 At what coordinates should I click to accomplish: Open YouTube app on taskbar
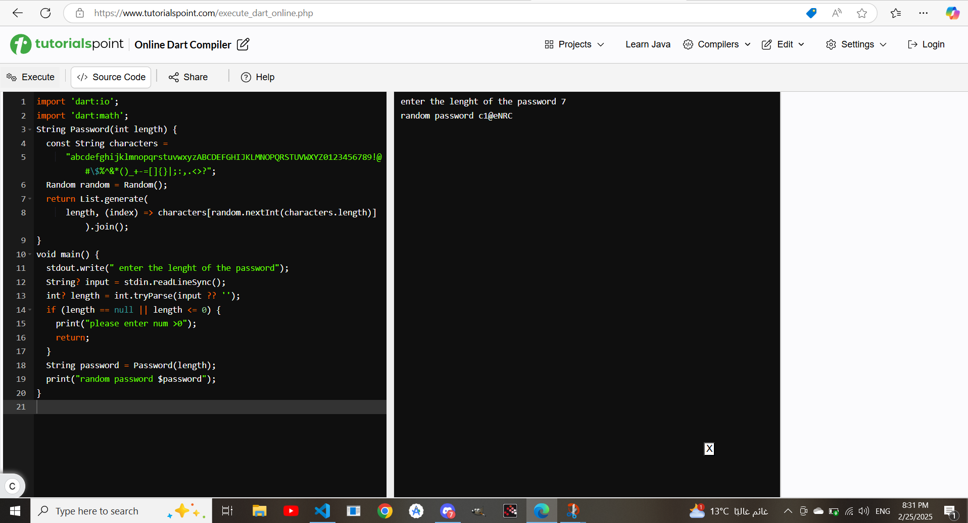(291, 511)
